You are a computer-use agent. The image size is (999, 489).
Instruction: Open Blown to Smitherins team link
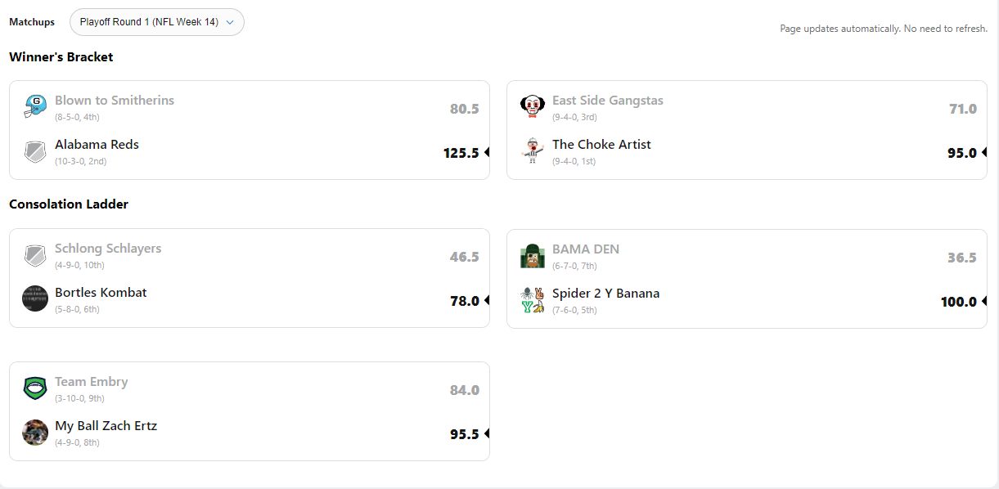[x=115, y=101]
